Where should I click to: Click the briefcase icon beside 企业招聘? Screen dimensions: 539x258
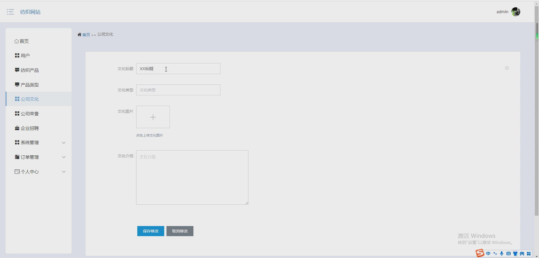pos(17,128)
